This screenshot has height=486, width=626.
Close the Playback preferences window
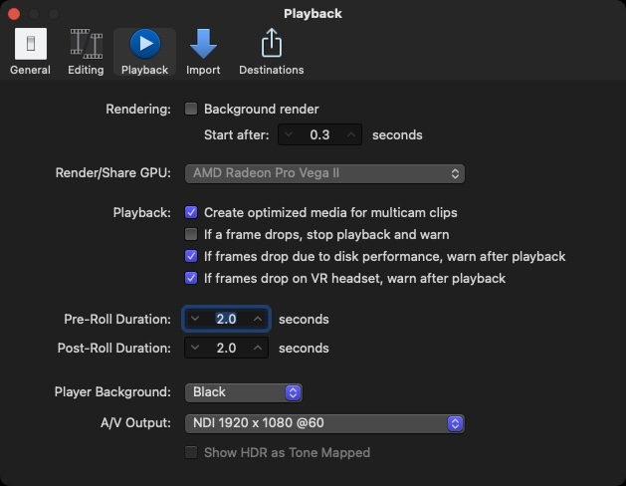tap(14, 14)
